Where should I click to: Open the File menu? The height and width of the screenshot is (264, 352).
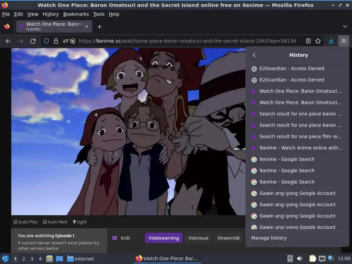6,14
